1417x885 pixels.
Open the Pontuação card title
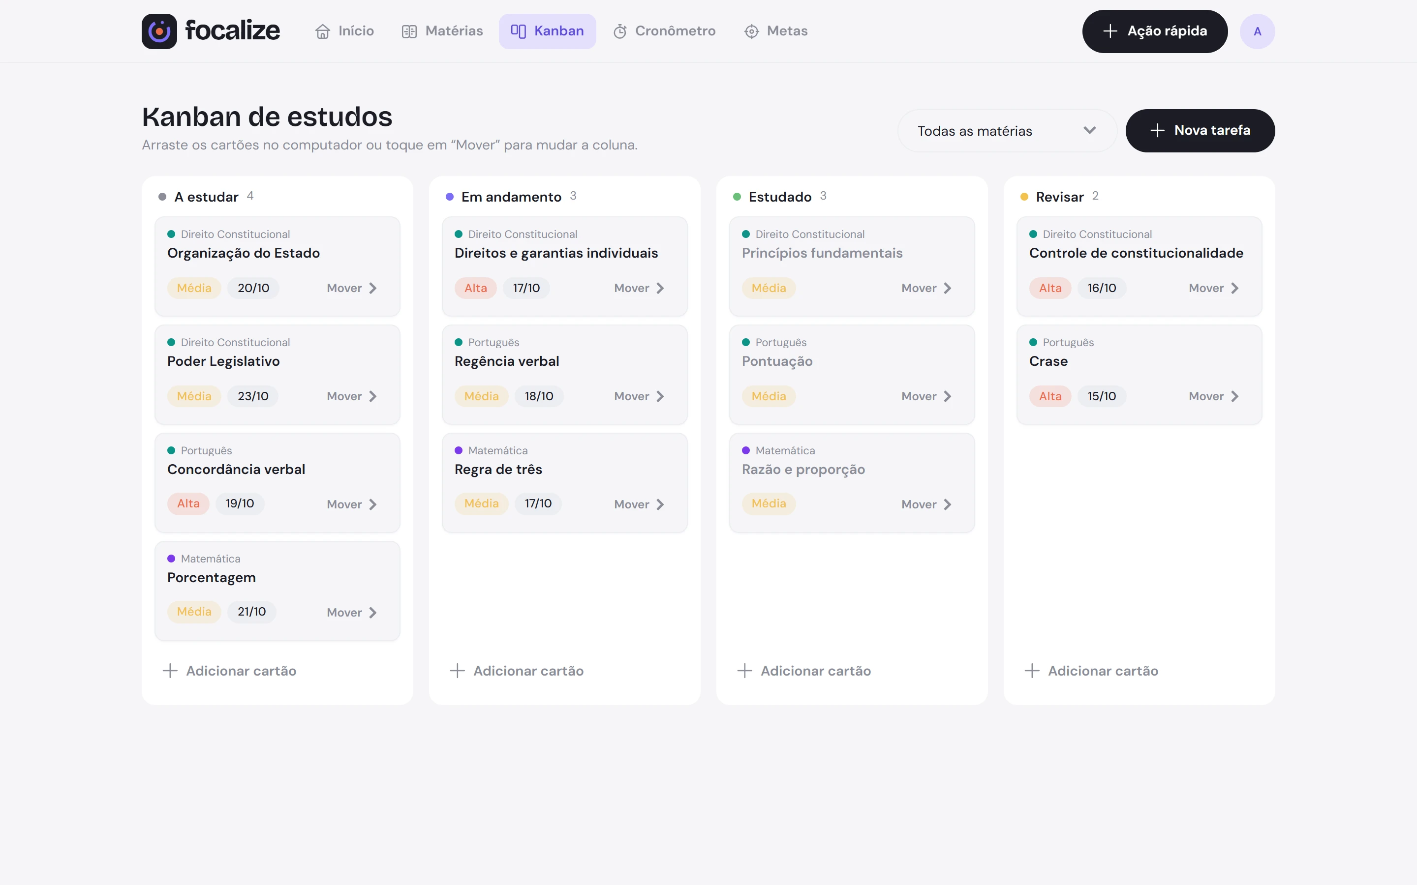point(777,361)
